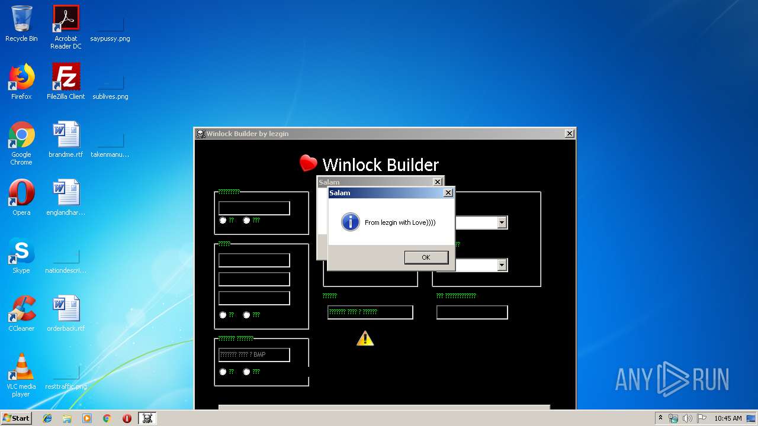Open the volume tray icon

688,418
